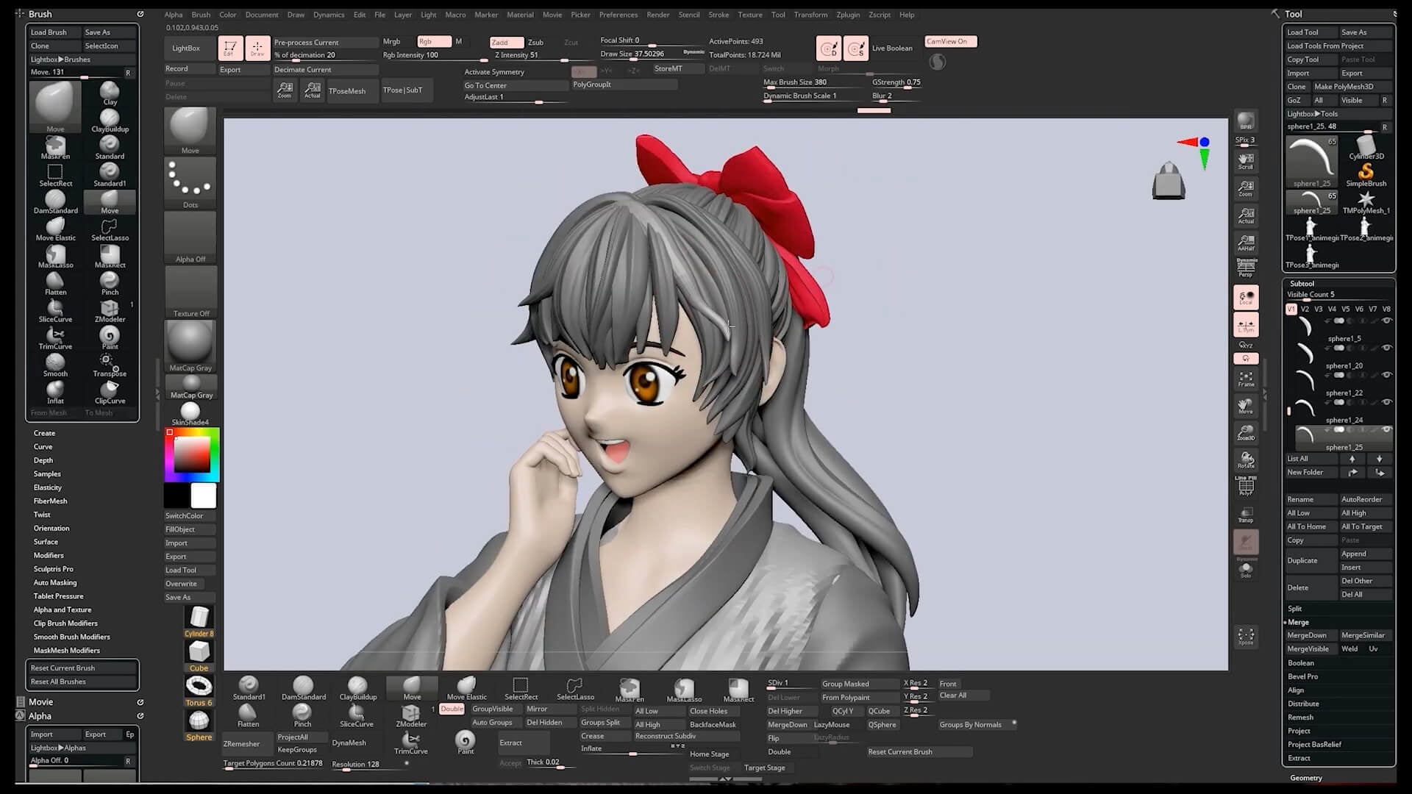Click the Decimate Current button
Viewport: 1412px width, 794px height.
pos(325,70)
